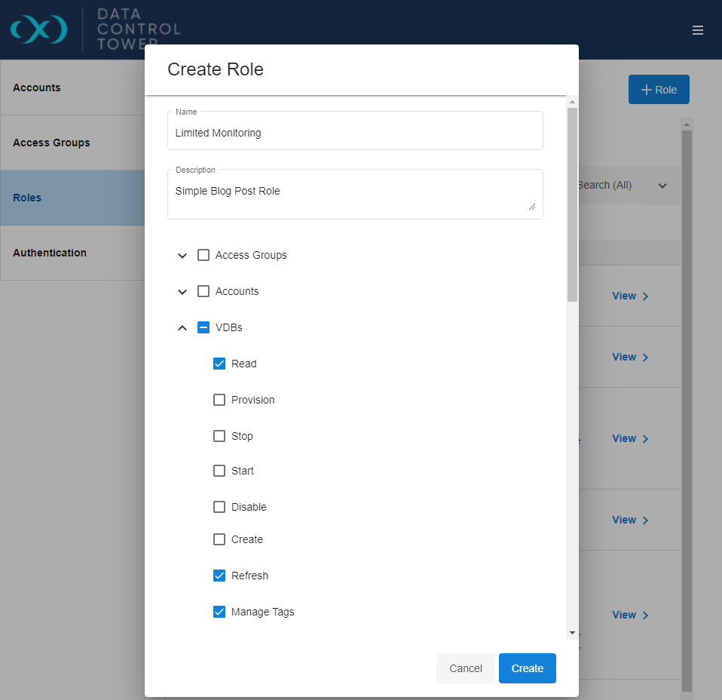Uncheck the Read permission checkbox
Screen dimensions: 722x700
[x=219, y=364]
